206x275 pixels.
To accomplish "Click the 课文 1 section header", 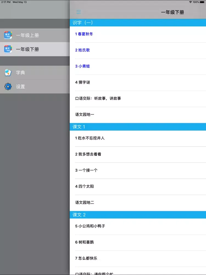I will click(x=138, y=127).
